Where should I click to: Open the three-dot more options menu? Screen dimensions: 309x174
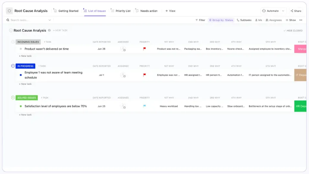pos(301,20)
